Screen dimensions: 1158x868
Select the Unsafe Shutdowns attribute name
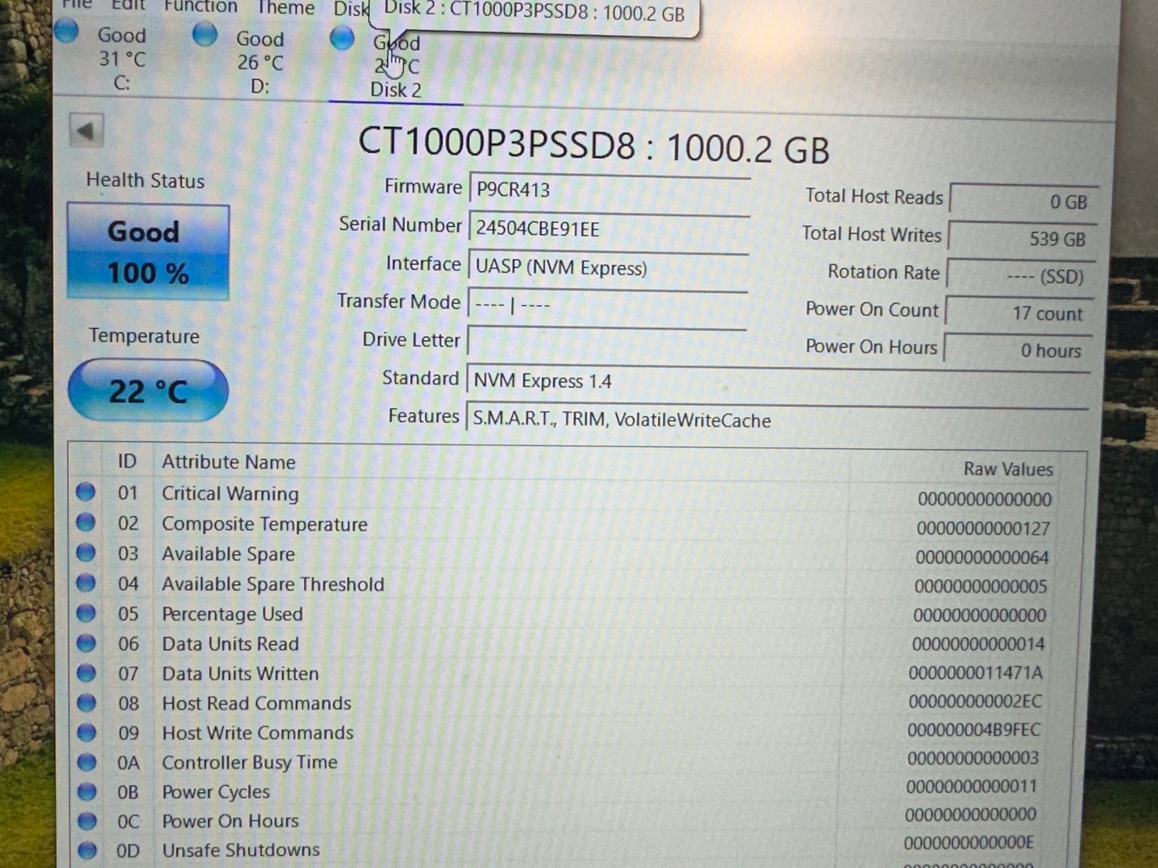point(241,850)
